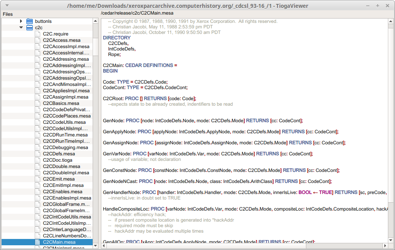Expand the buttonIs folder
Image resolution: width=395 pixels, height=250 pixels.
point(21,21)
